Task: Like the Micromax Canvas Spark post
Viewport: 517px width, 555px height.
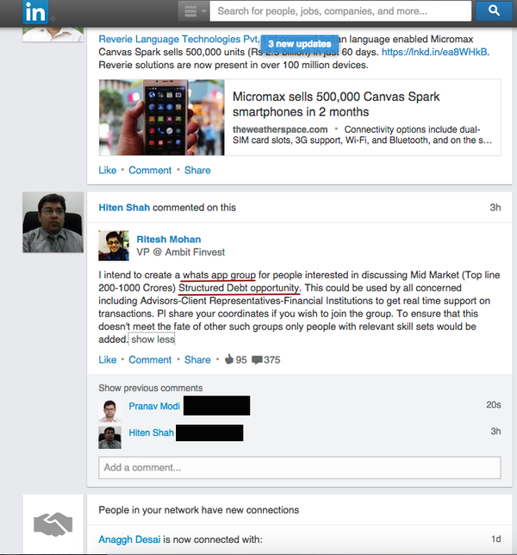Action: 107,171
